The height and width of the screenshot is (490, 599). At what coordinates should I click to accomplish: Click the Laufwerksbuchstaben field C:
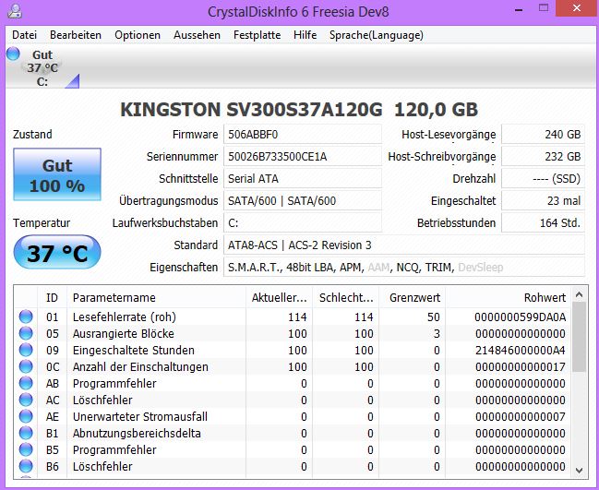[x=303, y=223]
